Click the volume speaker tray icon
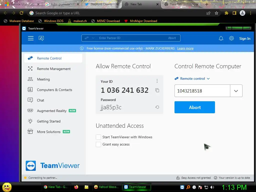The height and width of the screenshot is (192, 256). [x=212, y=187]
